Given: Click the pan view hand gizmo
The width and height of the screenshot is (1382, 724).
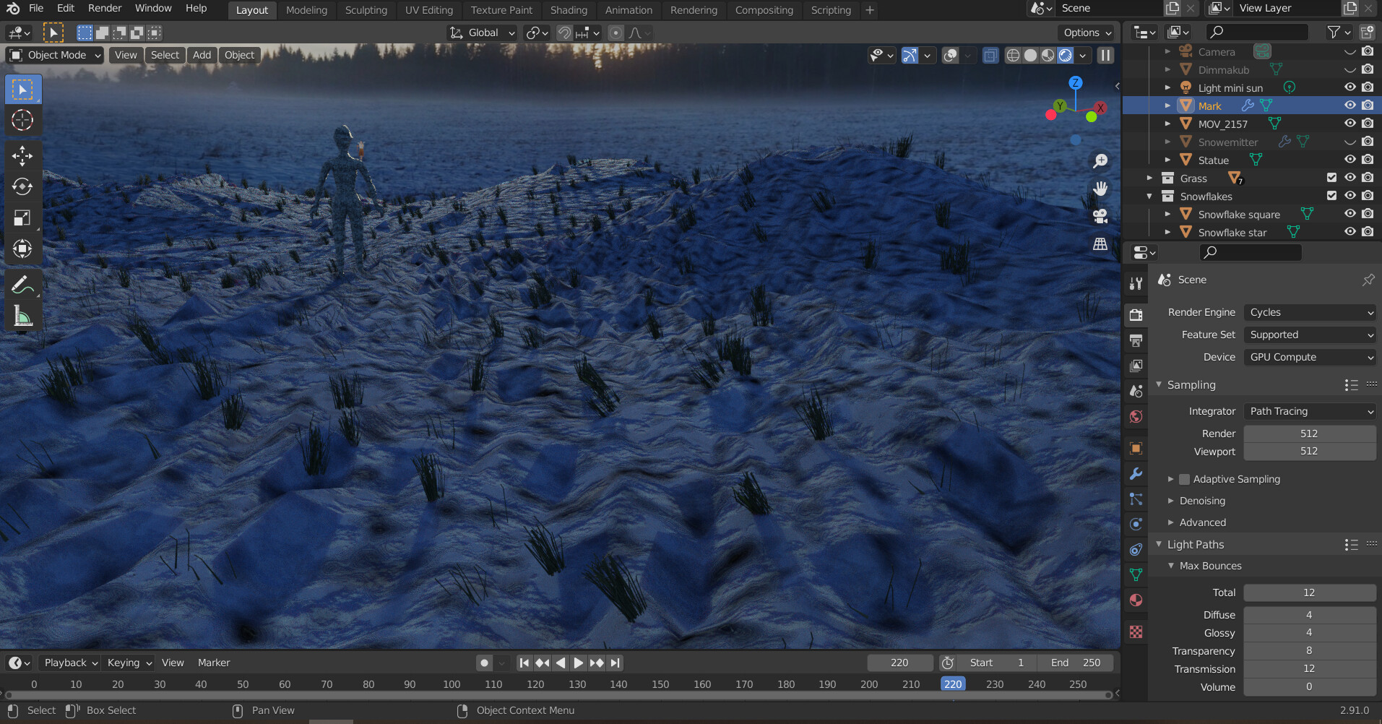Looking at the screenshot, I should point(1100,189).
